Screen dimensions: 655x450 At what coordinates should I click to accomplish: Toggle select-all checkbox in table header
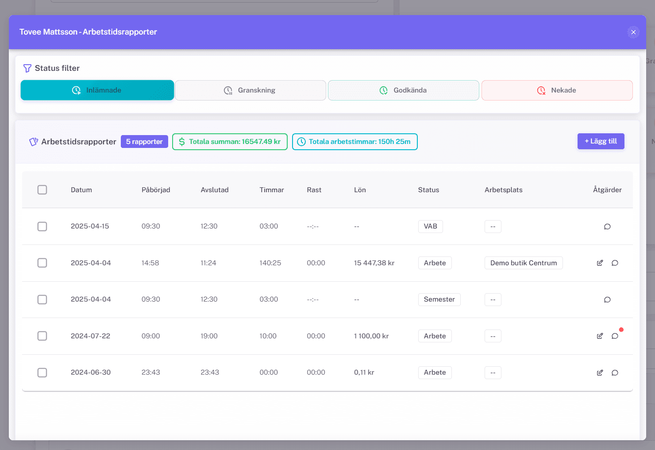click(x=42, y=190)
